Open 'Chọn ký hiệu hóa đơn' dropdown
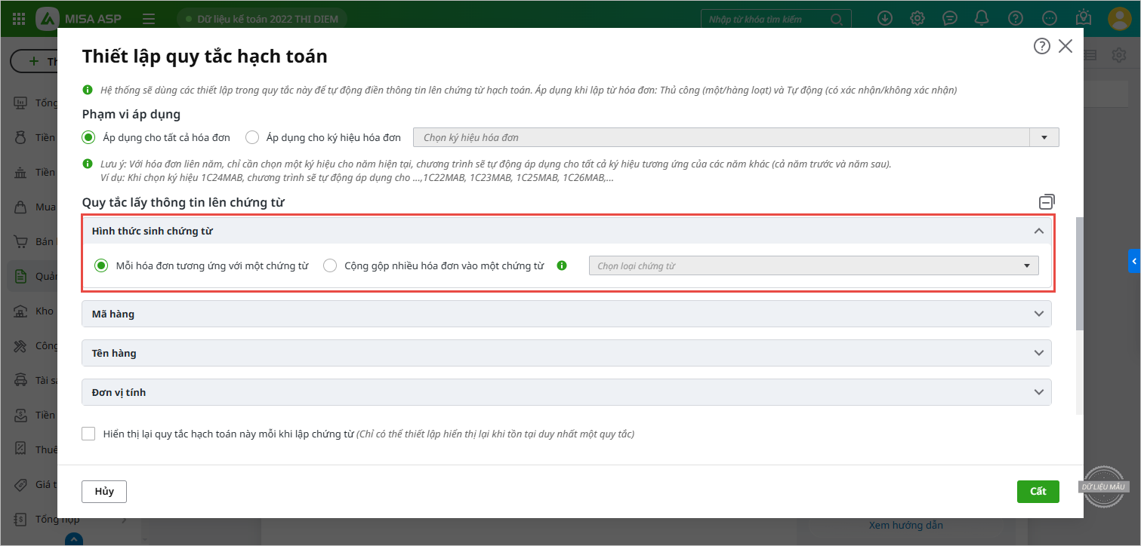The image size is (1141, 546). (x=735, y=137)
